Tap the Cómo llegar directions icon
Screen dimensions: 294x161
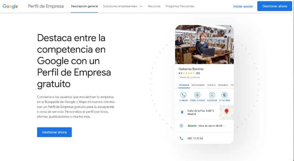(197, 95)
